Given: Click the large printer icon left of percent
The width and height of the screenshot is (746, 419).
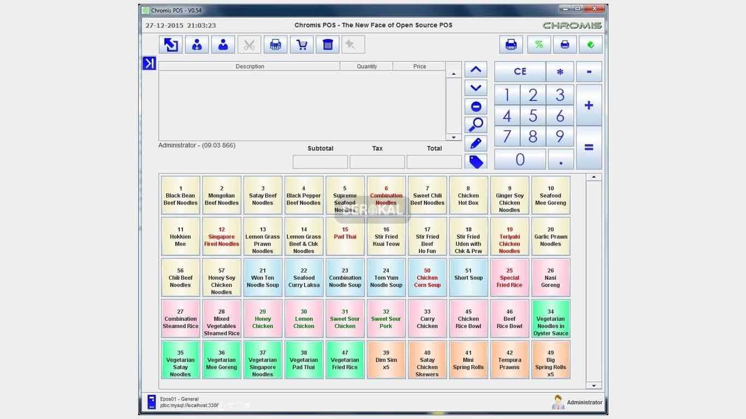Looking at the screenshot, I should click(511, 45).
